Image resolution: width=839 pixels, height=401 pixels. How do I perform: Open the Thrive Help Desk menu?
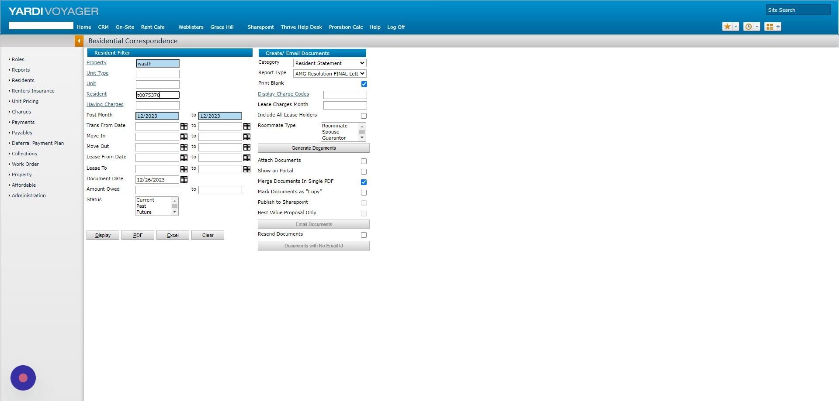pos(301,27)
